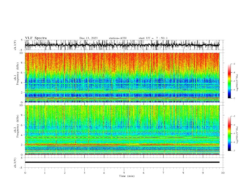Click the "10" time axis tick label
Image resolution: width=251 pixels, height=194 pixels.
pos(223,173)
